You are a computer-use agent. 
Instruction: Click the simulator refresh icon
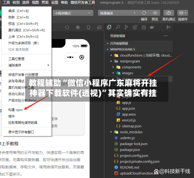tap(67, 28)
